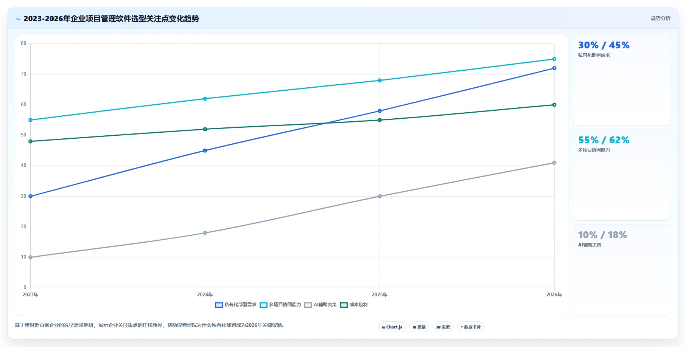686x347 pixels.
Task: Select the 私有化部署需求 data point at 2023年
Action: (30, 196)
